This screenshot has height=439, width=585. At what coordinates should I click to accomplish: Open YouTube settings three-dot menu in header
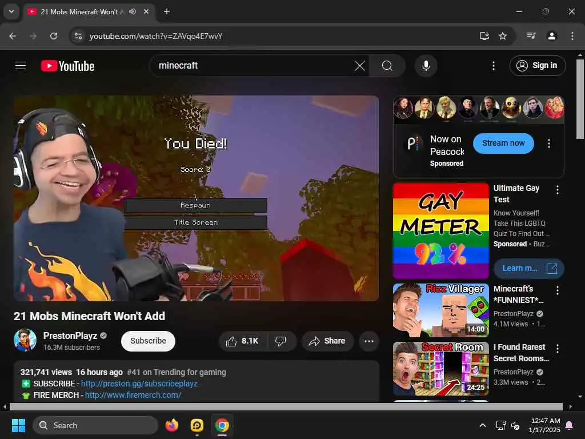click(493, 66)
